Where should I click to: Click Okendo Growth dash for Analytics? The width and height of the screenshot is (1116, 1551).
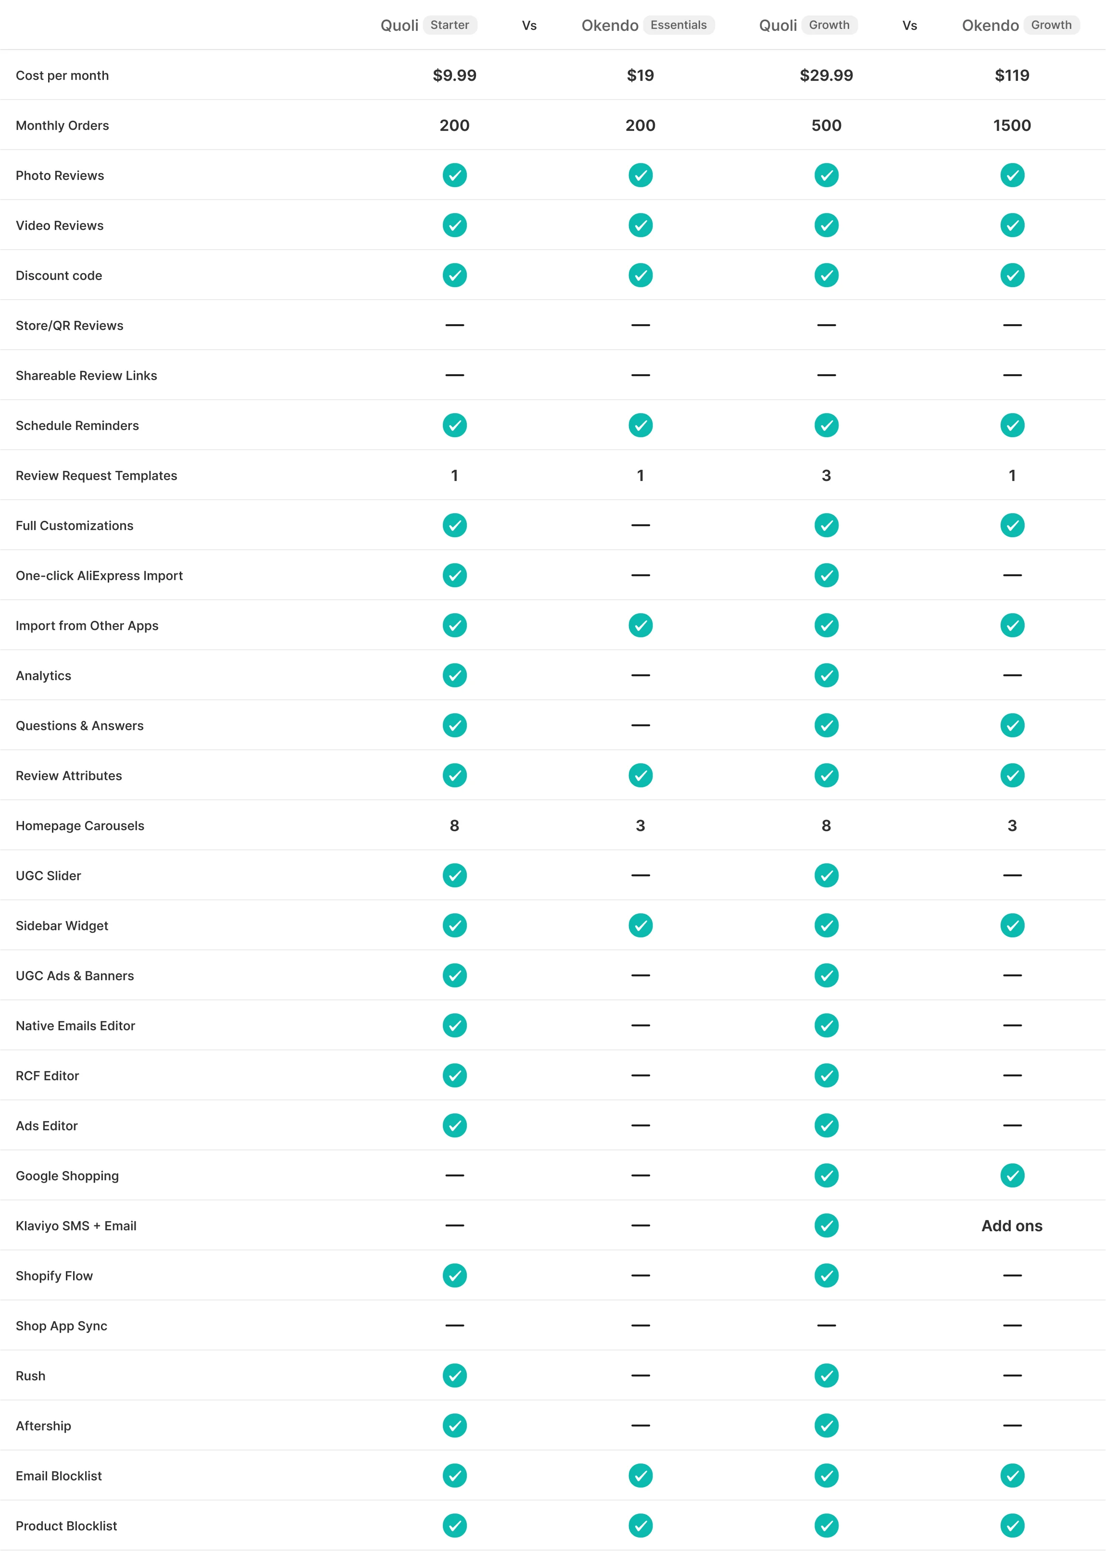[1012, 675]
